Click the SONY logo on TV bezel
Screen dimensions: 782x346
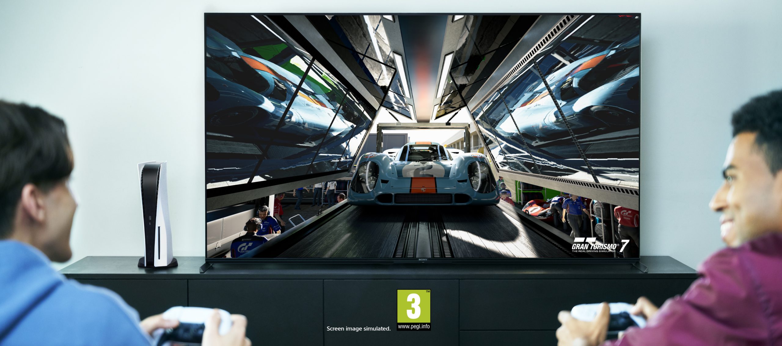[422, 259]
